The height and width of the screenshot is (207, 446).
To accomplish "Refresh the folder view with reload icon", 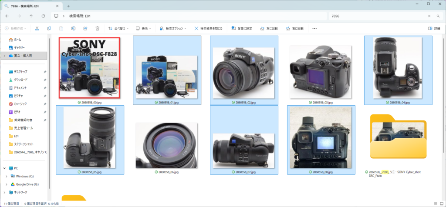I will pyautogui.click(x=43, y=16).
